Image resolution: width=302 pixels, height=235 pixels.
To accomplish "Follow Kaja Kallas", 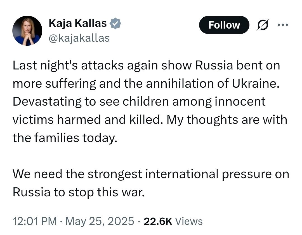I will [224, 25].
